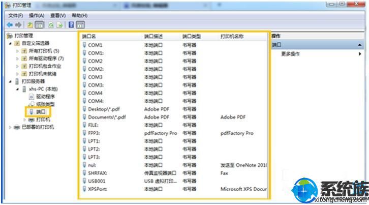The width and height of the screenshot is (369, 205).
Task: Click the print server icon in tree
Action: coord(17,81)
